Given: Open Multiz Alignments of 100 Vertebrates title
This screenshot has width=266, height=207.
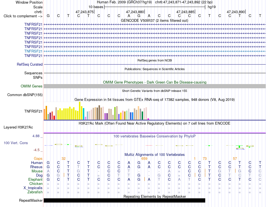Looking at the screenshot, I should [155, 154].
